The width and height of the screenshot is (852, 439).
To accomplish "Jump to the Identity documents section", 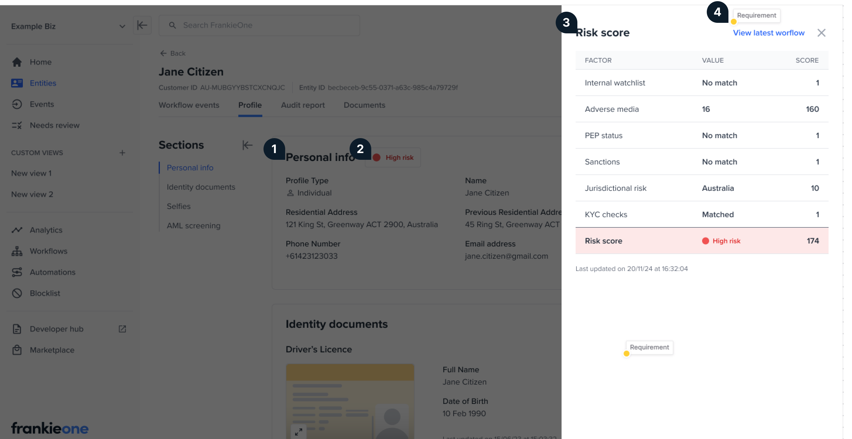I will pyautogui.click(x=201, y=187).
